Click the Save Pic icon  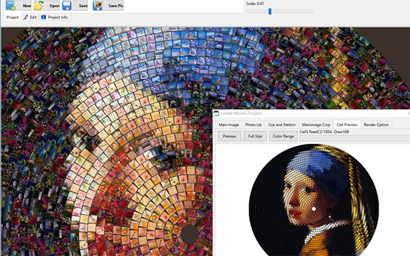[x=98, y=5]
